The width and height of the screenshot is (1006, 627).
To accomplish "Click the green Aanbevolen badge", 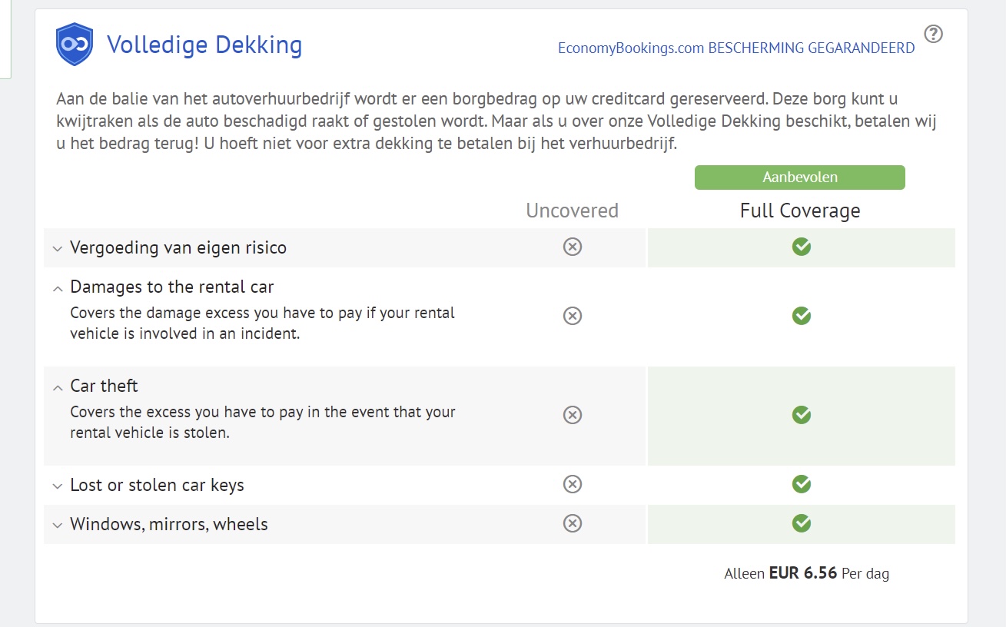I will coord(800,177).
